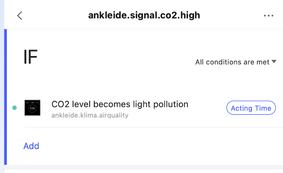Click the air quality monitor device icon
This screenshot has height=173, width=283.
32,108
